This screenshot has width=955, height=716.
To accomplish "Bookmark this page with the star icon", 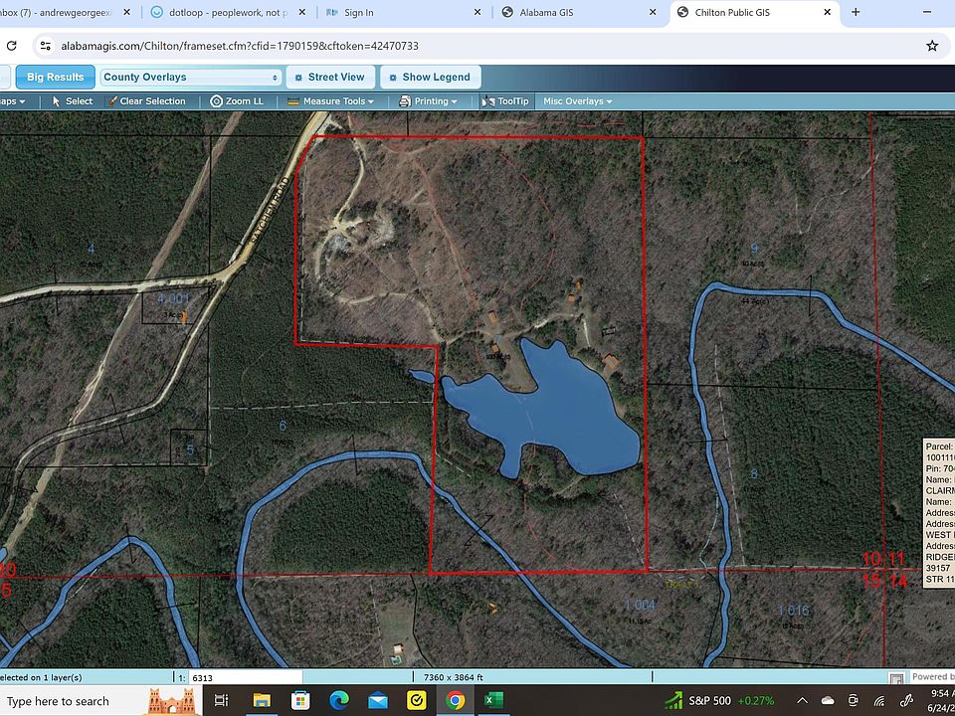I will point(932,46).
